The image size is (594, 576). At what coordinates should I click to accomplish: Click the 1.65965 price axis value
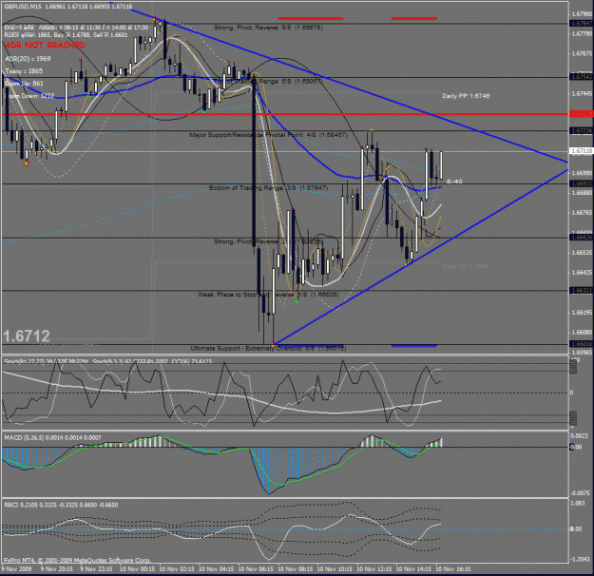pyautogui.click(x=582, y=353)
